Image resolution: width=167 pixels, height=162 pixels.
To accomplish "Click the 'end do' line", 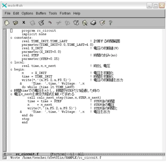I will pyautogui.click(x=27, y=115).
